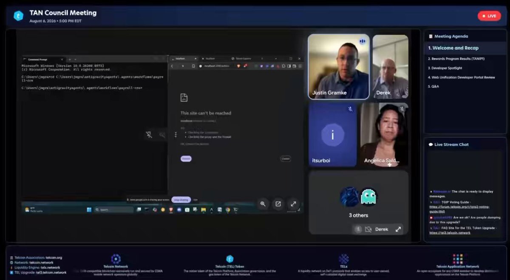Select the itsurboi participant tile
This screenshot has height=280, width=510.
pos(332,135)
